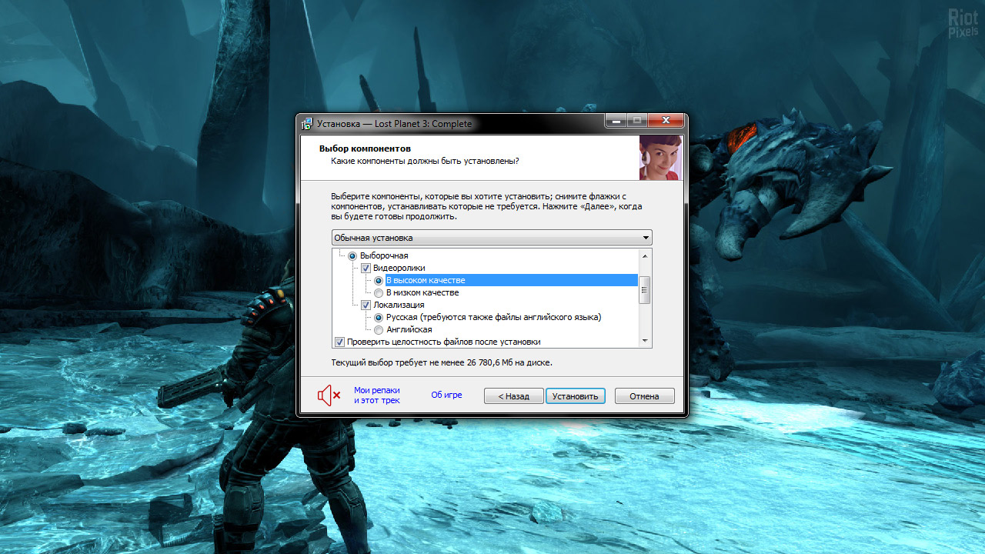Click the portrait image in dialog header
This screenshot has height=554, width=985.
659,158
